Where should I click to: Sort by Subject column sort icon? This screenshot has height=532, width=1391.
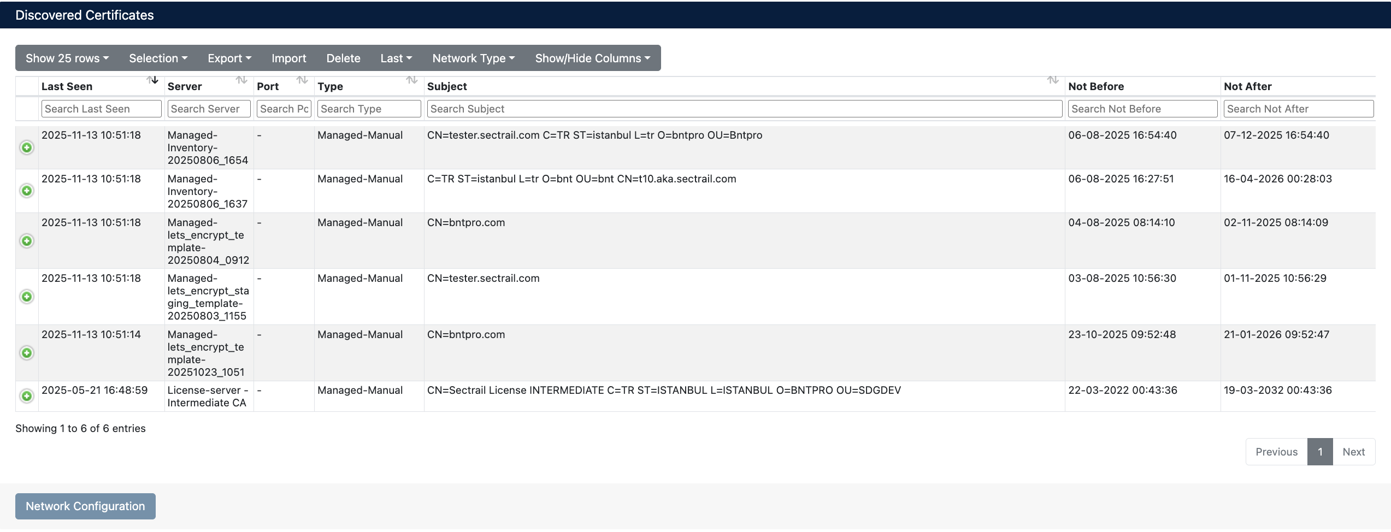pos(1052,80)
